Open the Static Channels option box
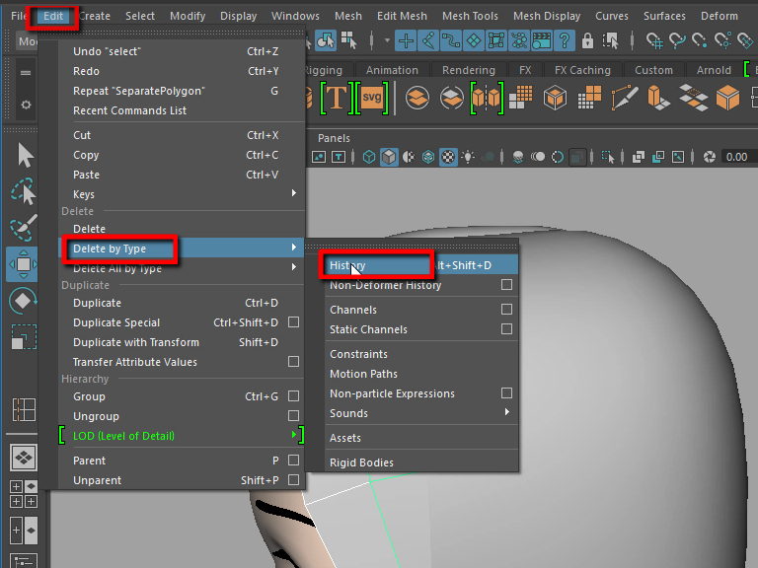The height and width of the screenshot is (568, 758). (506, 329)
